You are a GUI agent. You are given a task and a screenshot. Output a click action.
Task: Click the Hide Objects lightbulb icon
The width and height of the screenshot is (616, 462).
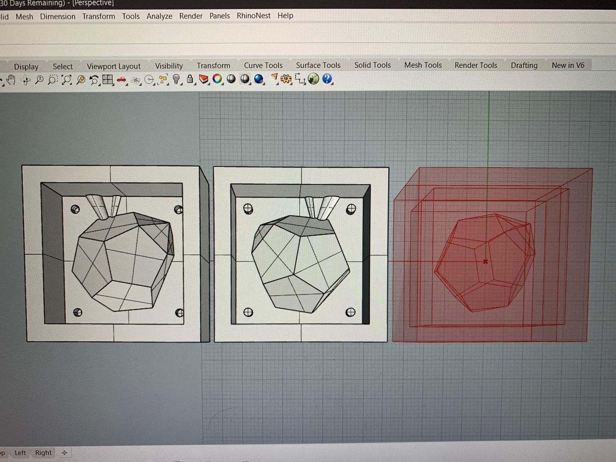click(x=176, y=79)
